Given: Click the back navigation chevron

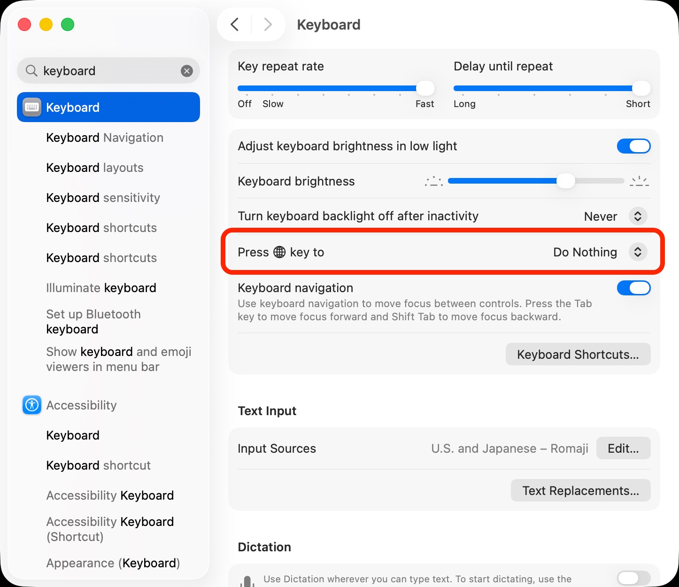Looking at the screenshot, I should pos(235,24).
